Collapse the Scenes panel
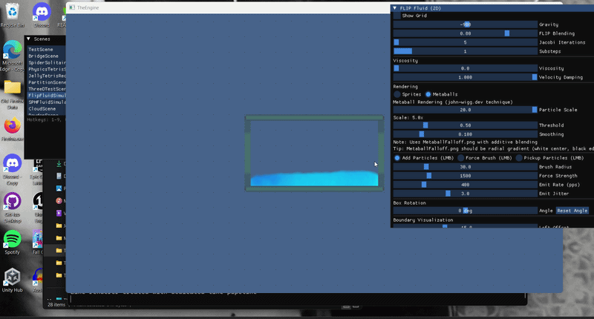The height and width of the screenshot is (319, 594). point(28,39)
